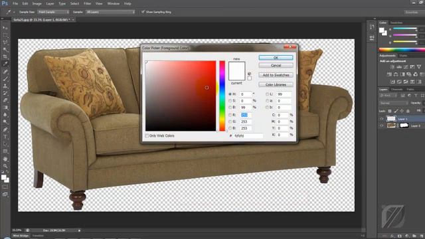This screenshot has height=239, width=425.
Task: Select the Rectangle shape tool
Action: [x=5, y=151]
